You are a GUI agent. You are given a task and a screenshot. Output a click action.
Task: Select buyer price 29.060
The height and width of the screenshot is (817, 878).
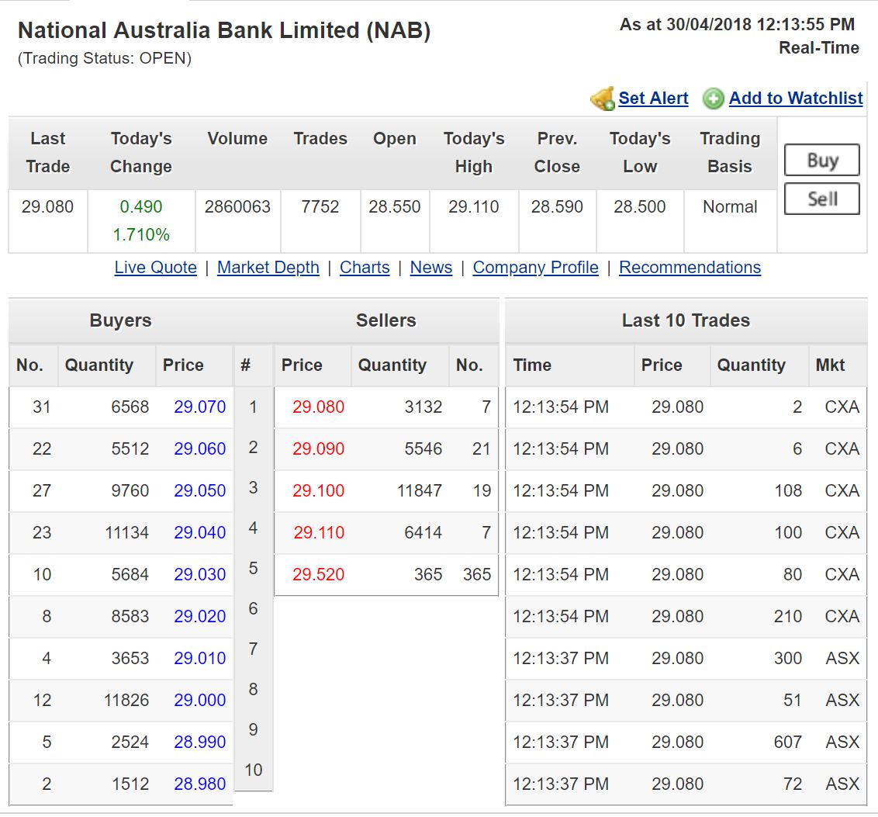(200, 448)
